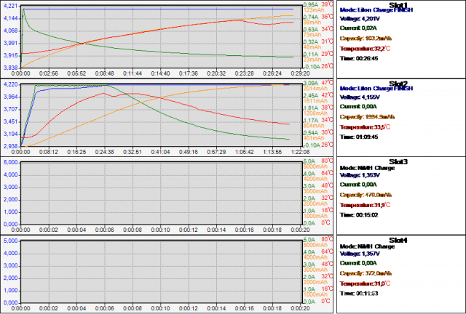Click the Capacity 1994,9mAh value
Viewport: 466px width, 314px height.
367,116
